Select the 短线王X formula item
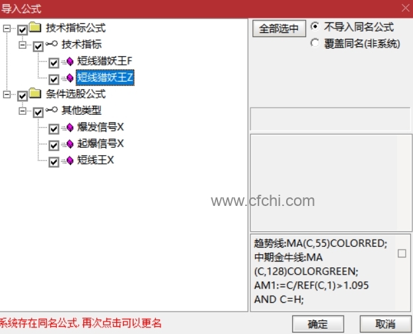The height and width of the screenshot is (334, 413). 95,160
